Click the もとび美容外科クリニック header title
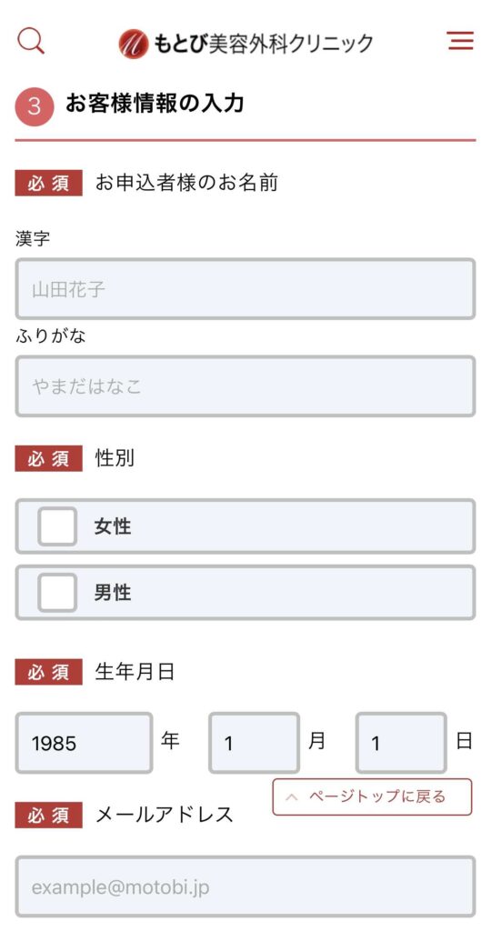 pos(264,44)
